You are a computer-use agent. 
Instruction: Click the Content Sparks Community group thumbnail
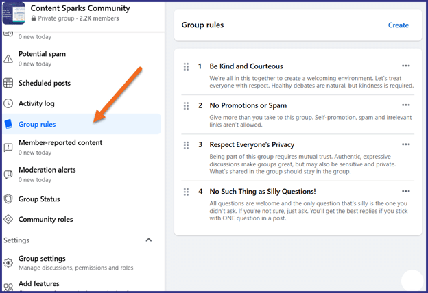14,13
